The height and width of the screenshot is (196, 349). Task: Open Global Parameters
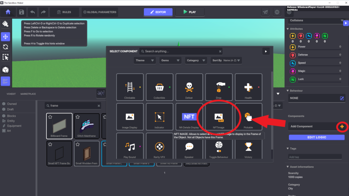coord(100,12)
